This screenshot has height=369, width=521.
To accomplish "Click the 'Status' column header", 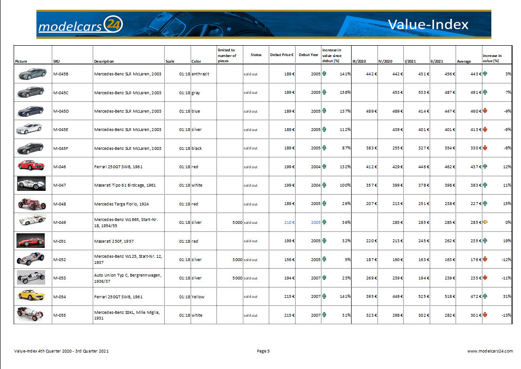I will [256, 55].
